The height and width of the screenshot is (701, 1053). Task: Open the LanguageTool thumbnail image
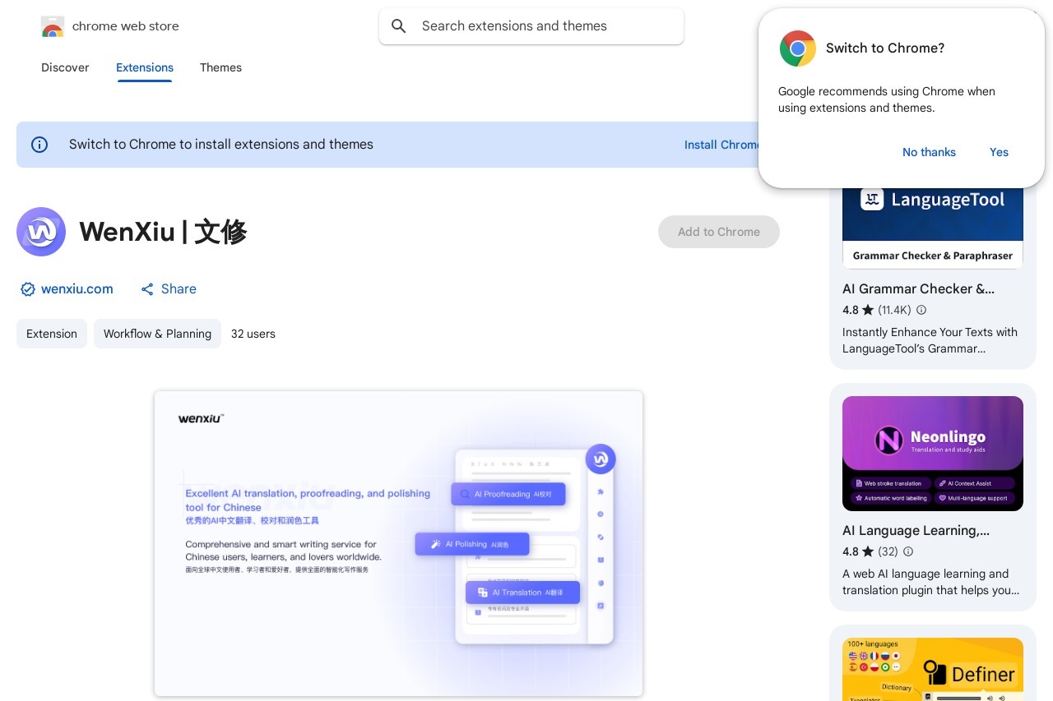933,227
